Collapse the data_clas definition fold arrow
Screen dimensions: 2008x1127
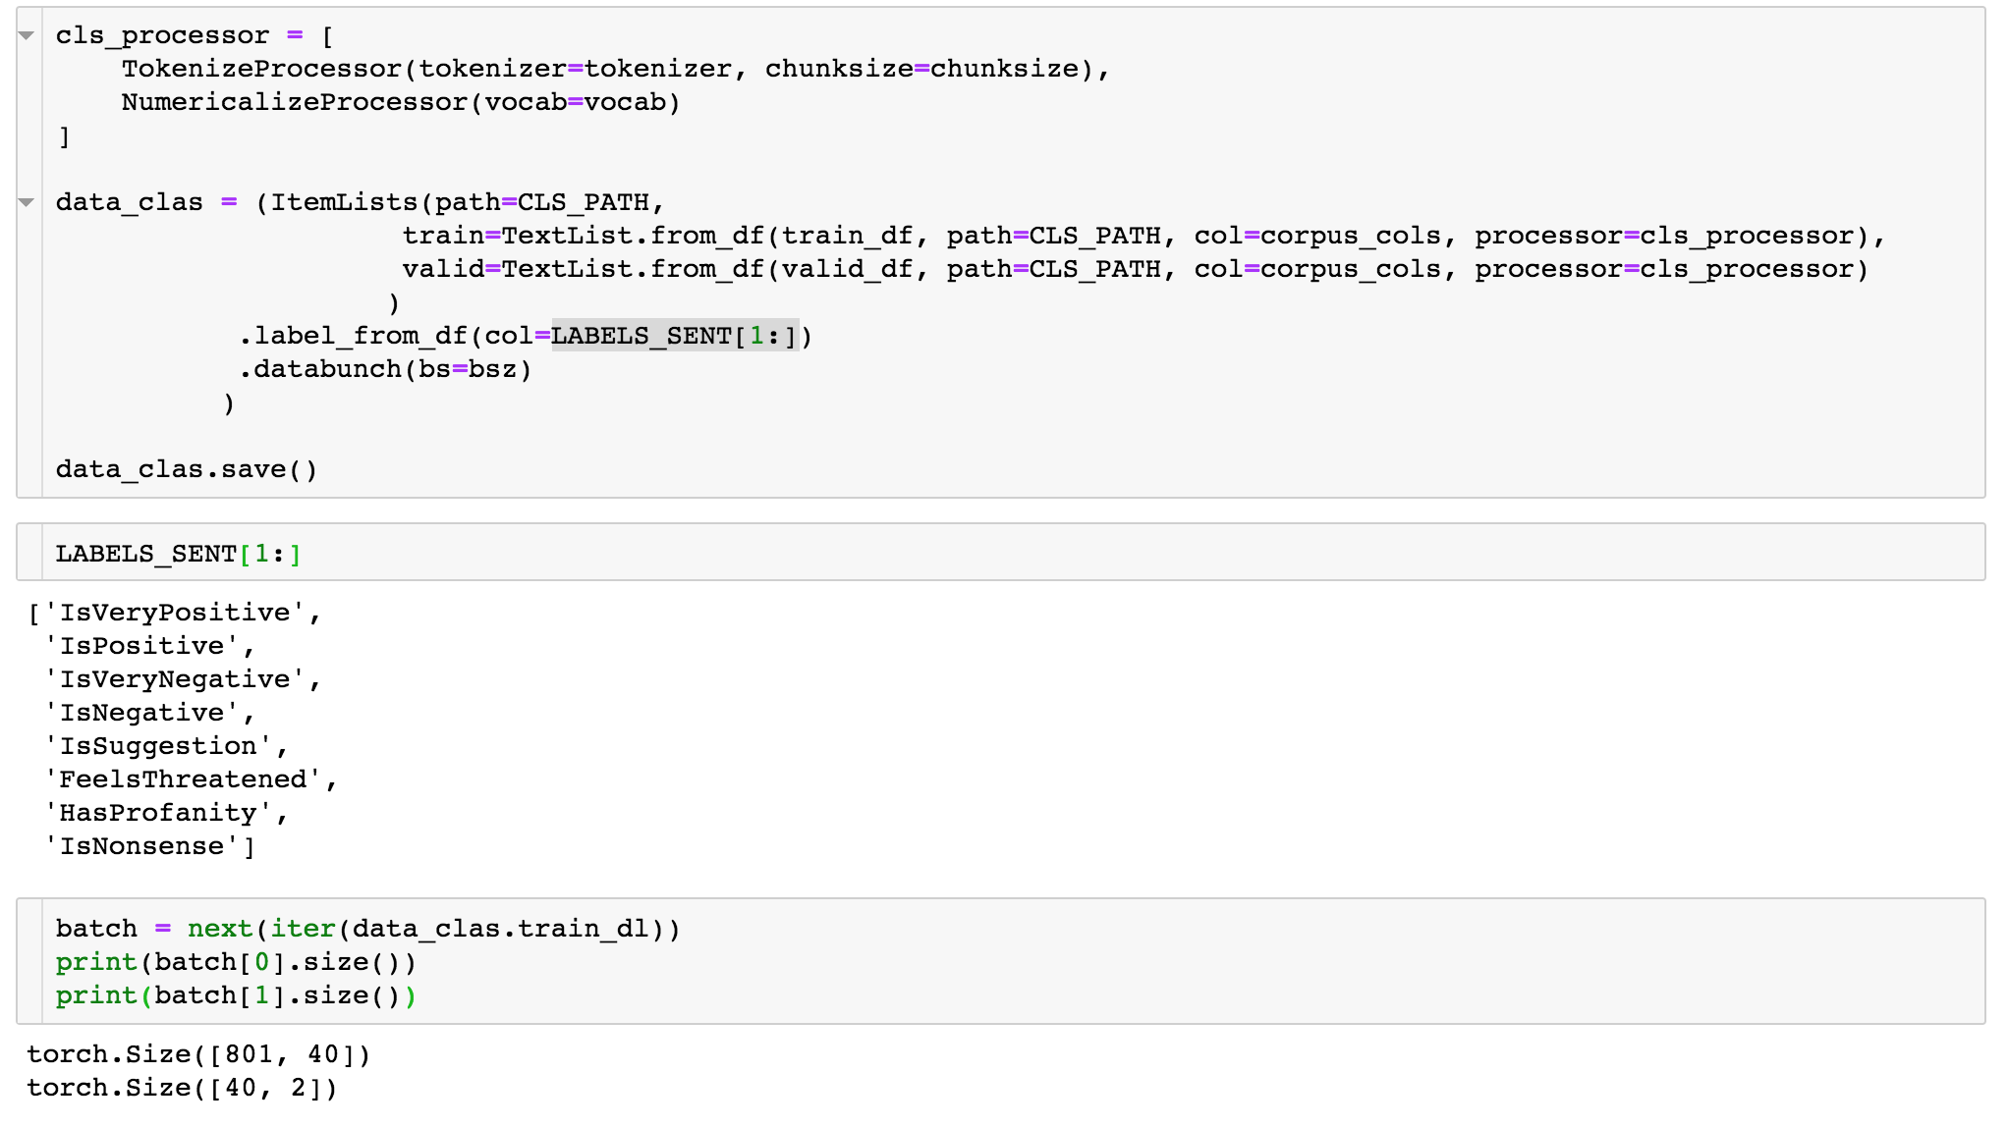[x=27, y=203]
